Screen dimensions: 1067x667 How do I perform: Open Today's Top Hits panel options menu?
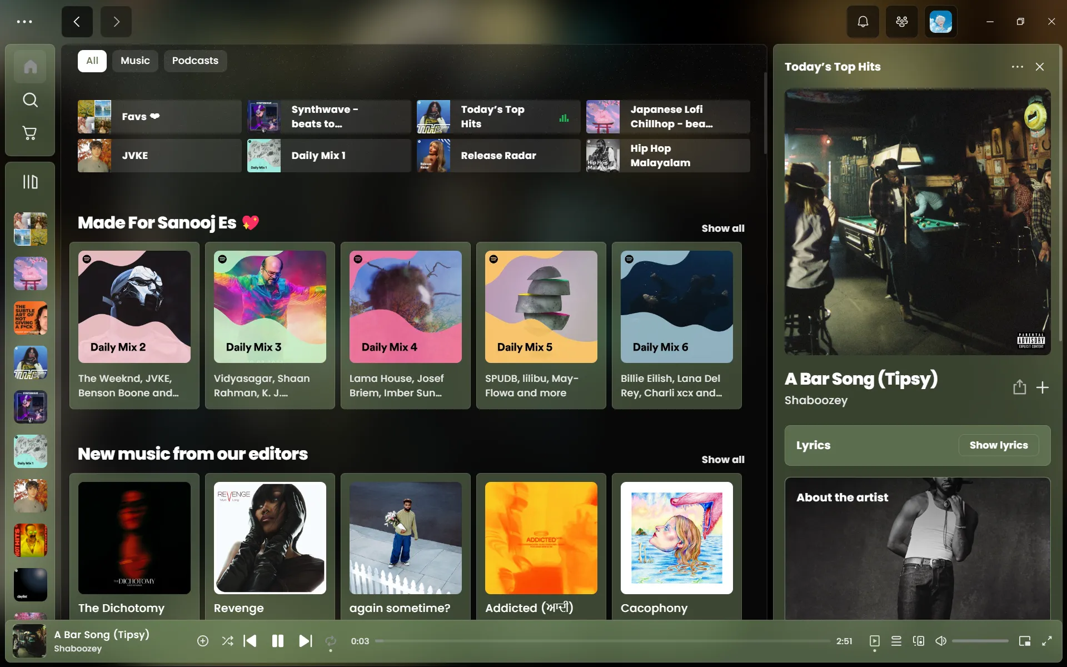(1018, 67)
